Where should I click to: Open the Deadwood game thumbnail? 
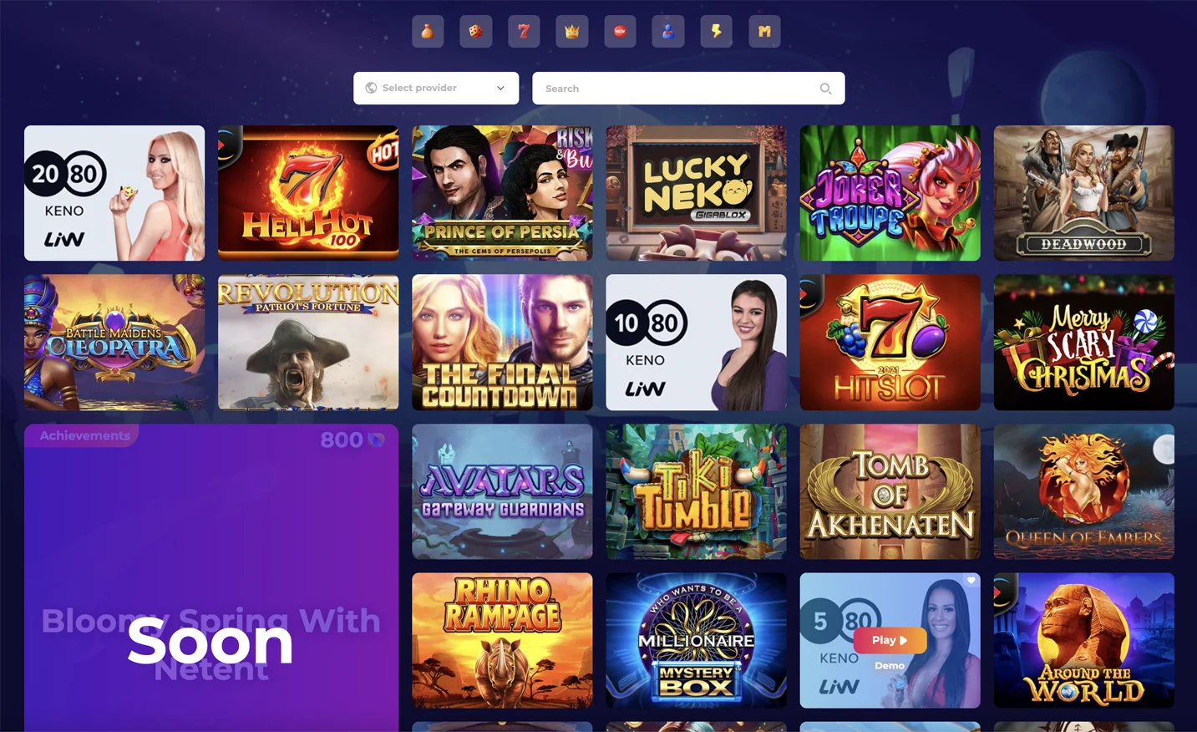tap(1083, 193)
